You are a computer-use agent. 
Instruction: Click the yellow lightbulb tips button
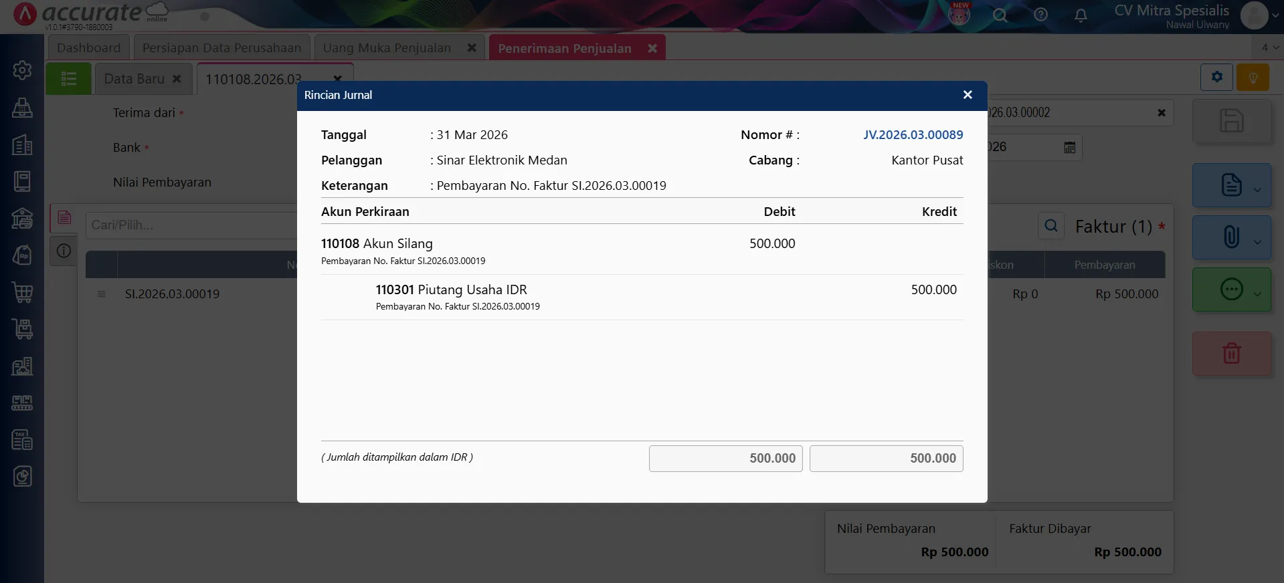1253,77
